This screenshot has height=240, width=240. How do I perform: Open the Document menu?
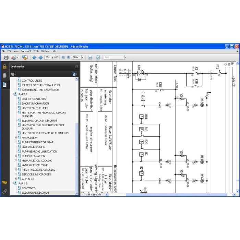pyautogui.click(x=26, y=51)
